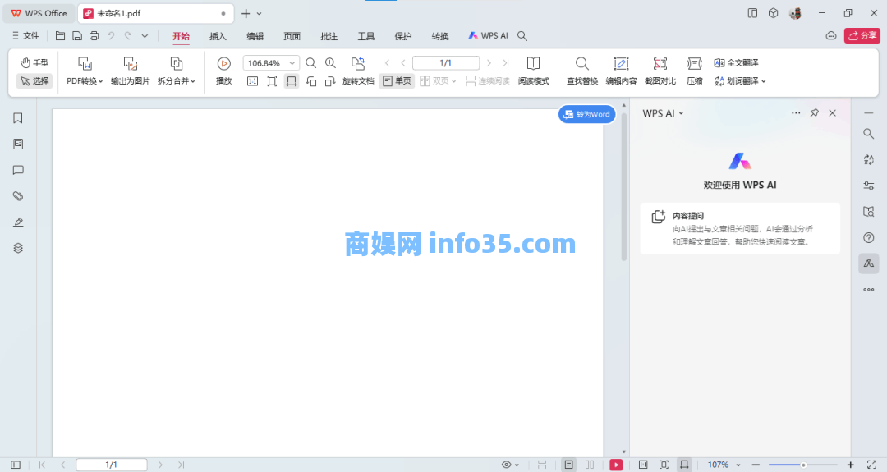Pin the WPS AI panel
The width and height of the screenshot is (887, 472).
(x=814, y=113)
